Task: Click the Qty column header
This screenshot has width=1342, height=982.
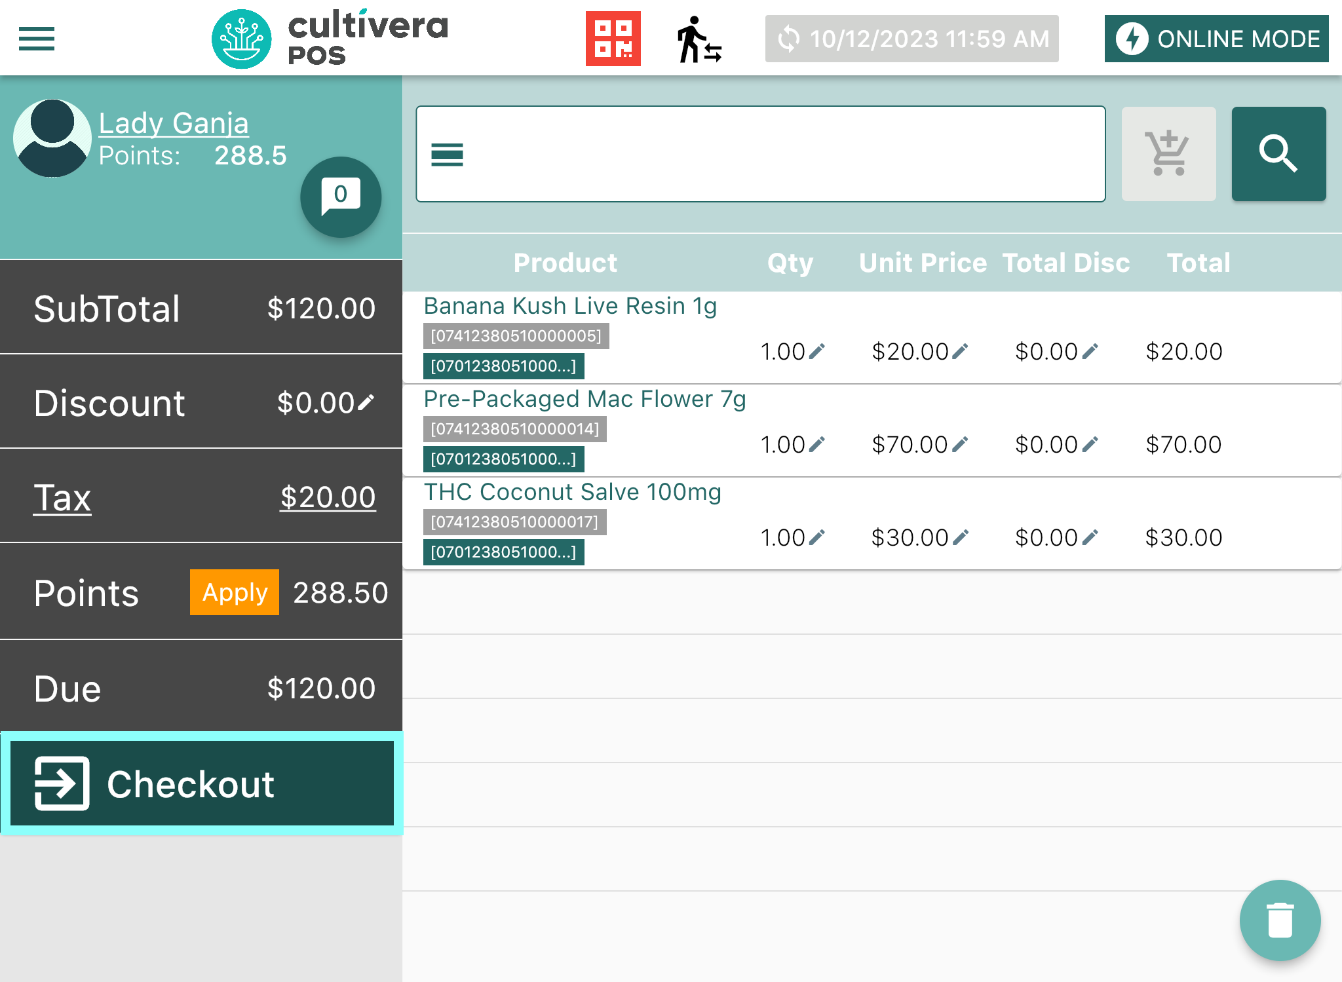Action: click(790, 263)
